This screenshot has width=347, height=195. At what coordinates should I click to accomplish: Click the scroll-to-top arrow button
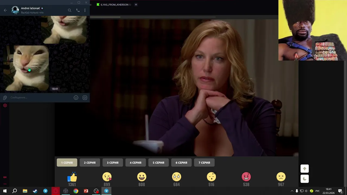305,169
